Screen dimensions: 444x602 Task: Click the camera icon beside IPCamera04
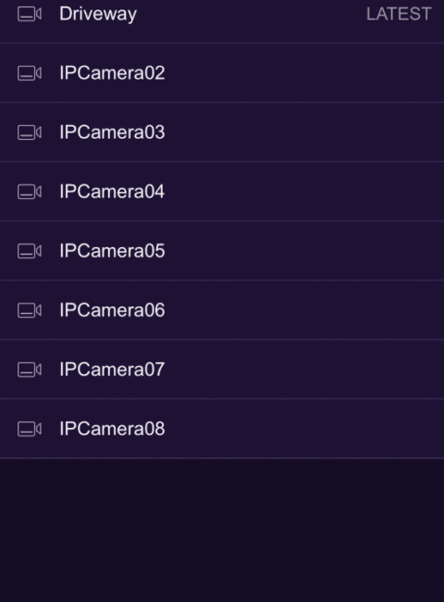30,192
